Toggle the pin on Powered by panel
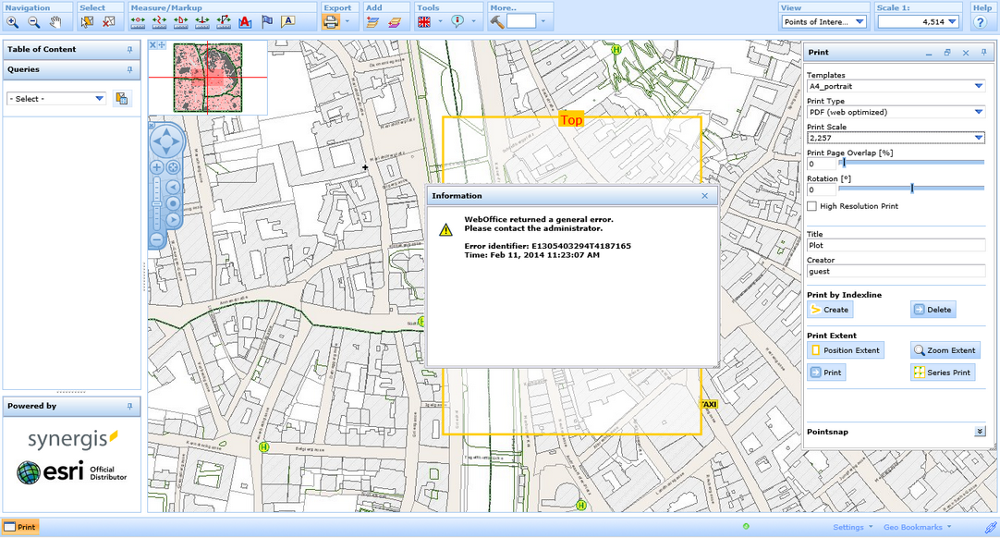This screenshot has height=538, width=1000. click(x=129, y=406)
